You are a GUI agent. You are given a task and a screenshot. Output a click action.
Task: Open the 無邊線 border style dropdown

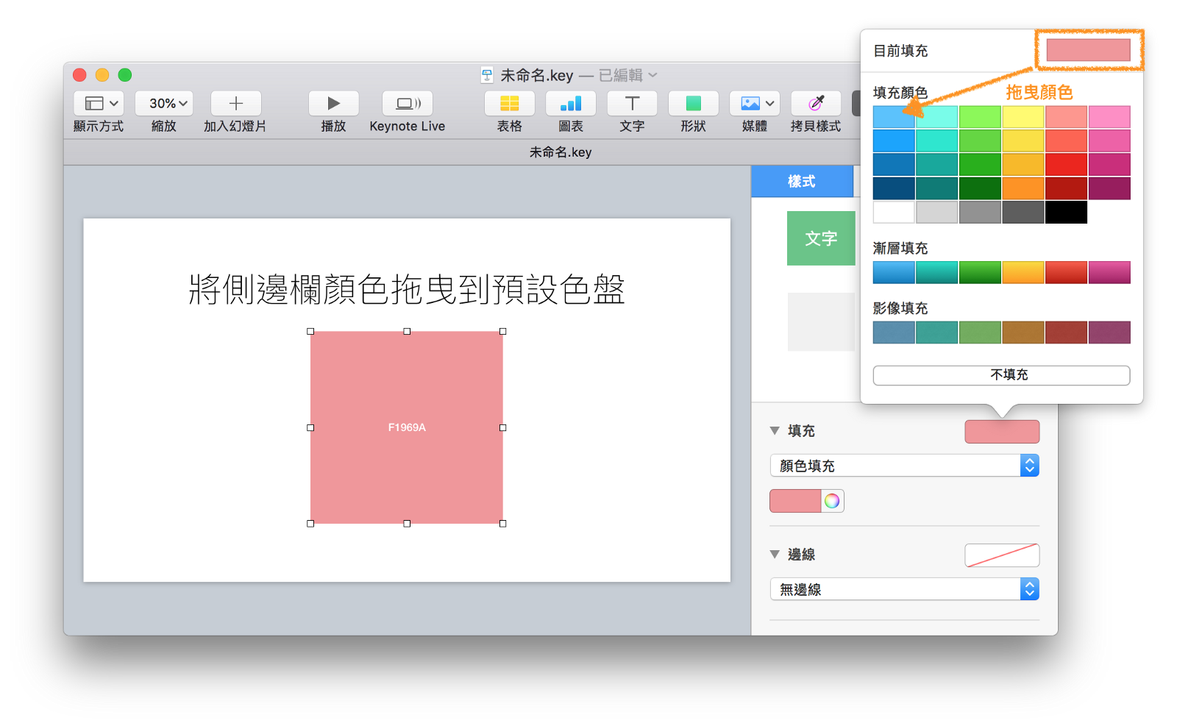(x=903, y=588)
